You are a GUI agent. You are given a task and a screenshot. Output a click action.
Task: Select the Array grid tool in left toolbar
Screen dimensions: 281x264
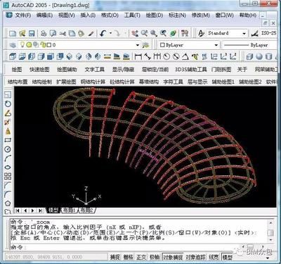click(x=8, y=176)
